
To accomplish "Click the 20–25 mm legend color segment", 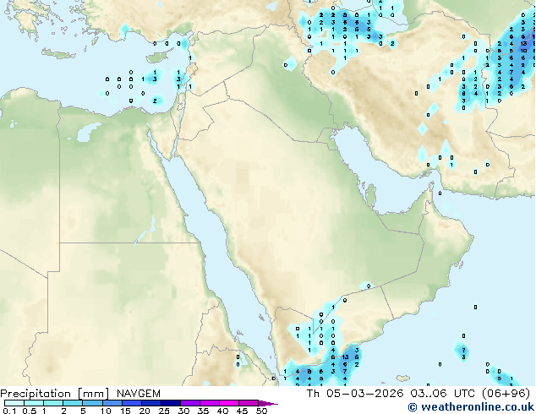I will [x=150, y=403].
